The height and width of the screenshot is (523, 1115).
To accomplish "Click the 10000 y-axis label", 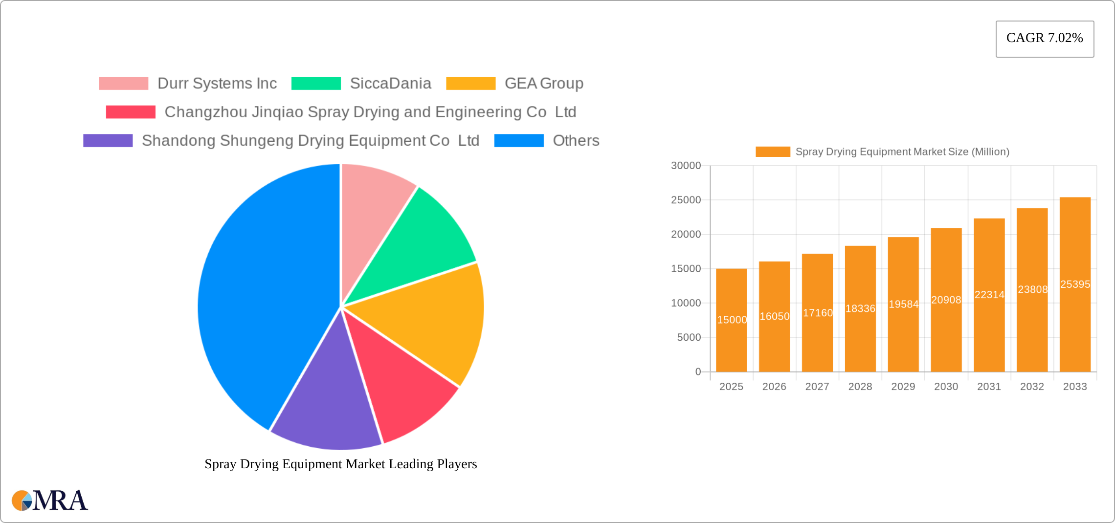I will (x=686, y=303).
